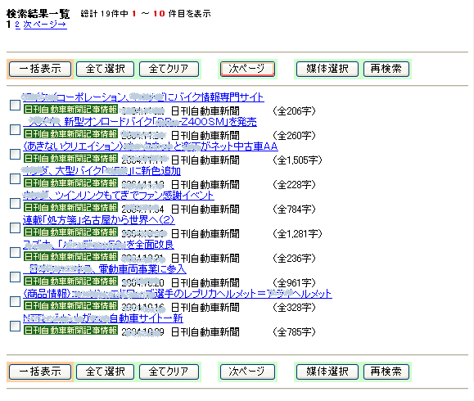
Task: Open article 新型オンロードバイク Z400SM を発売
Action: (x=140, y=122)
